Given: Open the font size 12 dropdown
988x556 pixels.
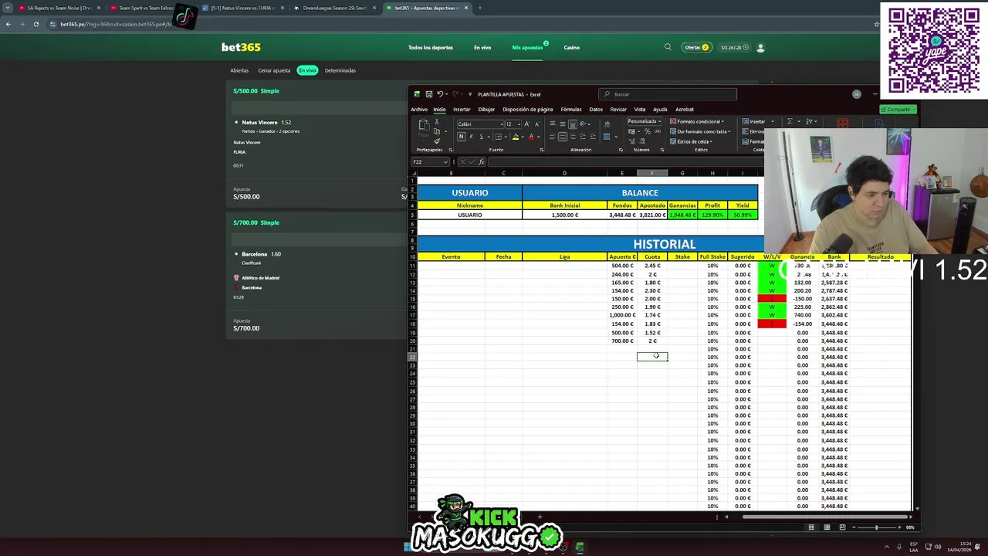Looking at the screenshot, I should [x=519, y=124].
